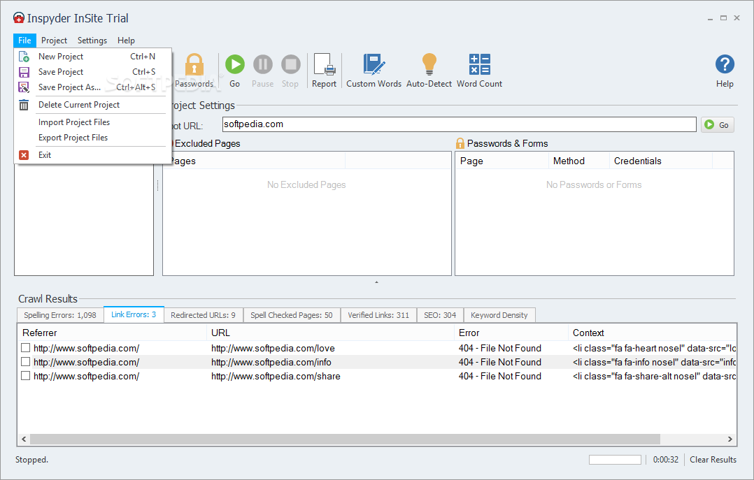Click the Save Project floppy icon

click(24, 72)
